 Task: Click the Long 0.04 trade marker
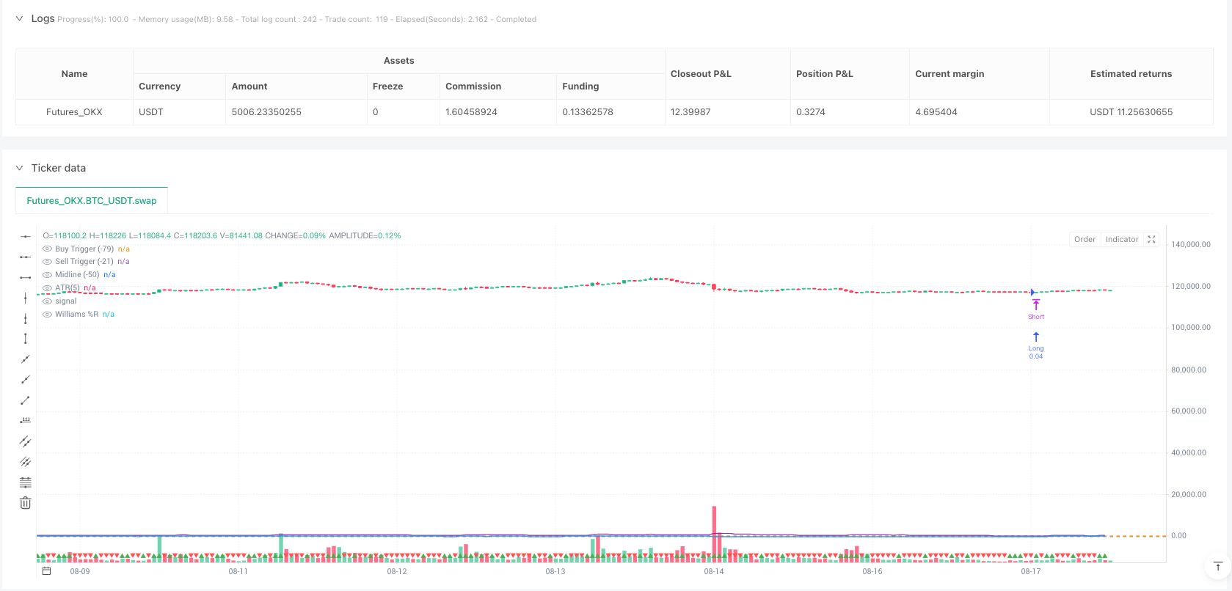[x=1036, y=345]
